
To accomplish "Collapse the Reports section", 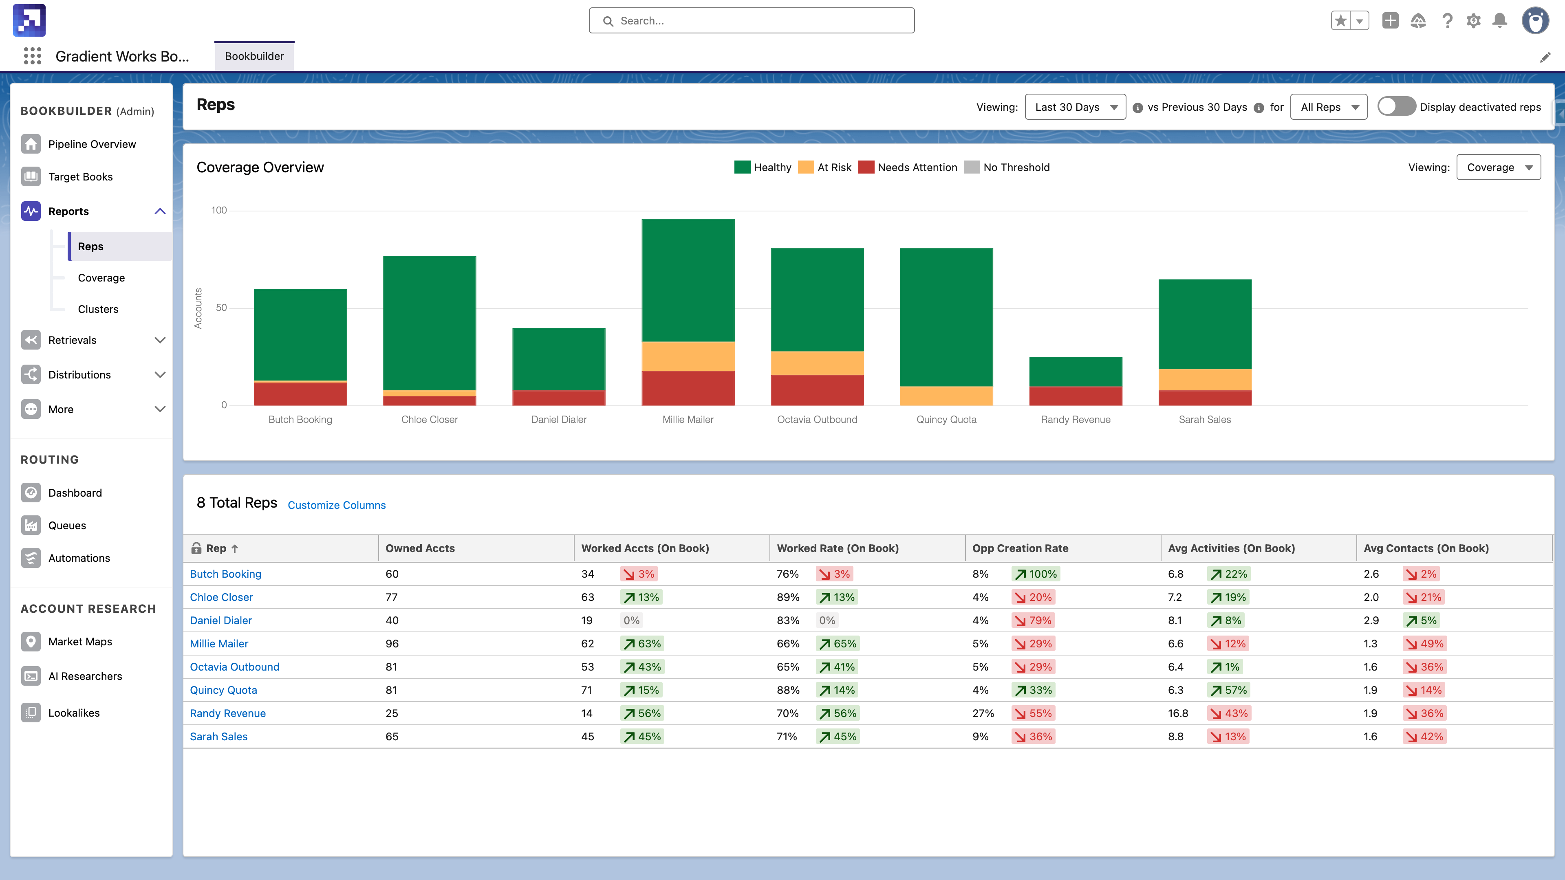I will pos(160,211).
